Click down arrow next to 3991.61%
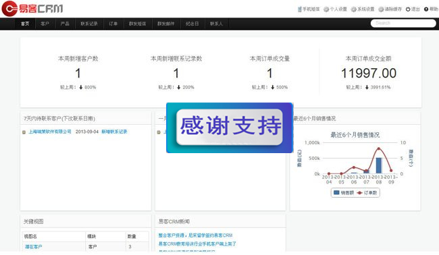The width and height of the screenshot is (439, 255). pyautogui.click(x=367, y=87)
